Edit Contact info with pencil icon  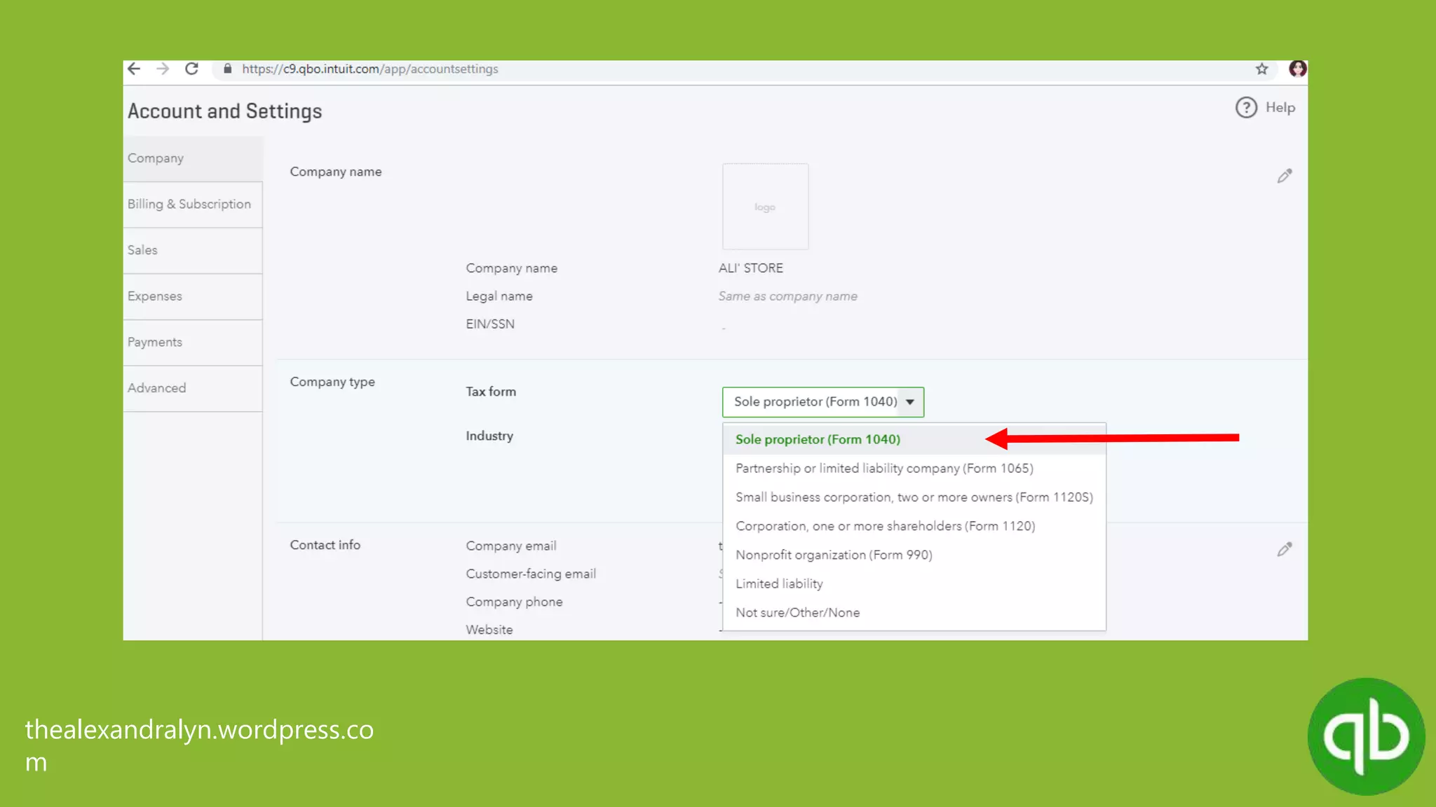point(1284,549)
